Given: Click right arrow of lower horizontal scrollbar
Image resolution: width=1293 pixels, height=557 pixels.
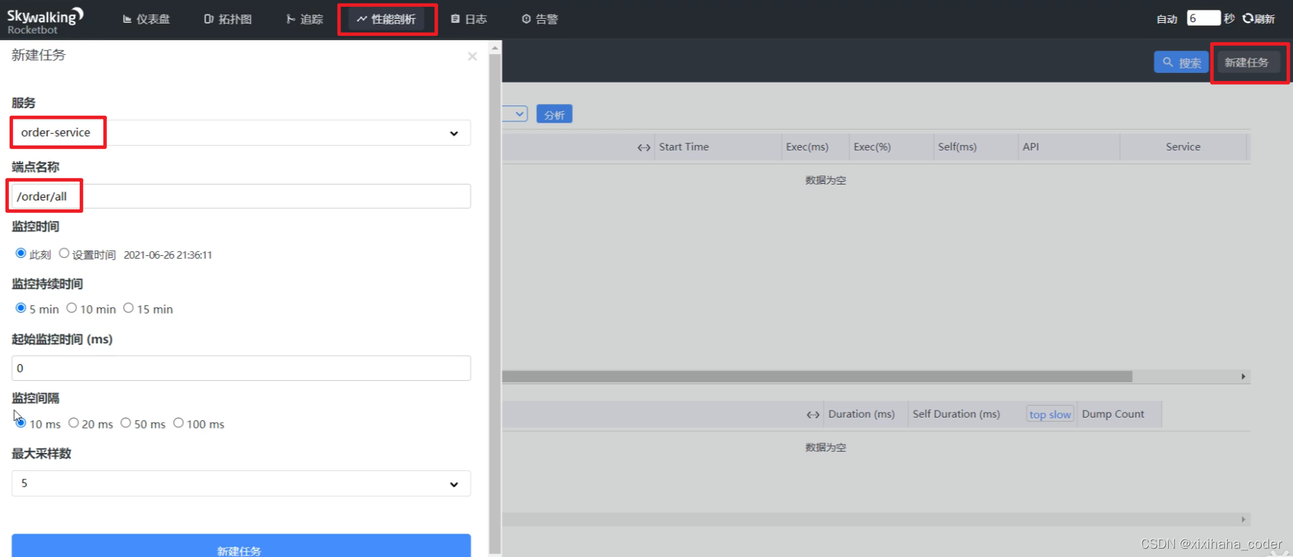Looking at the screenshot, I should click(x=1243, y=519).
